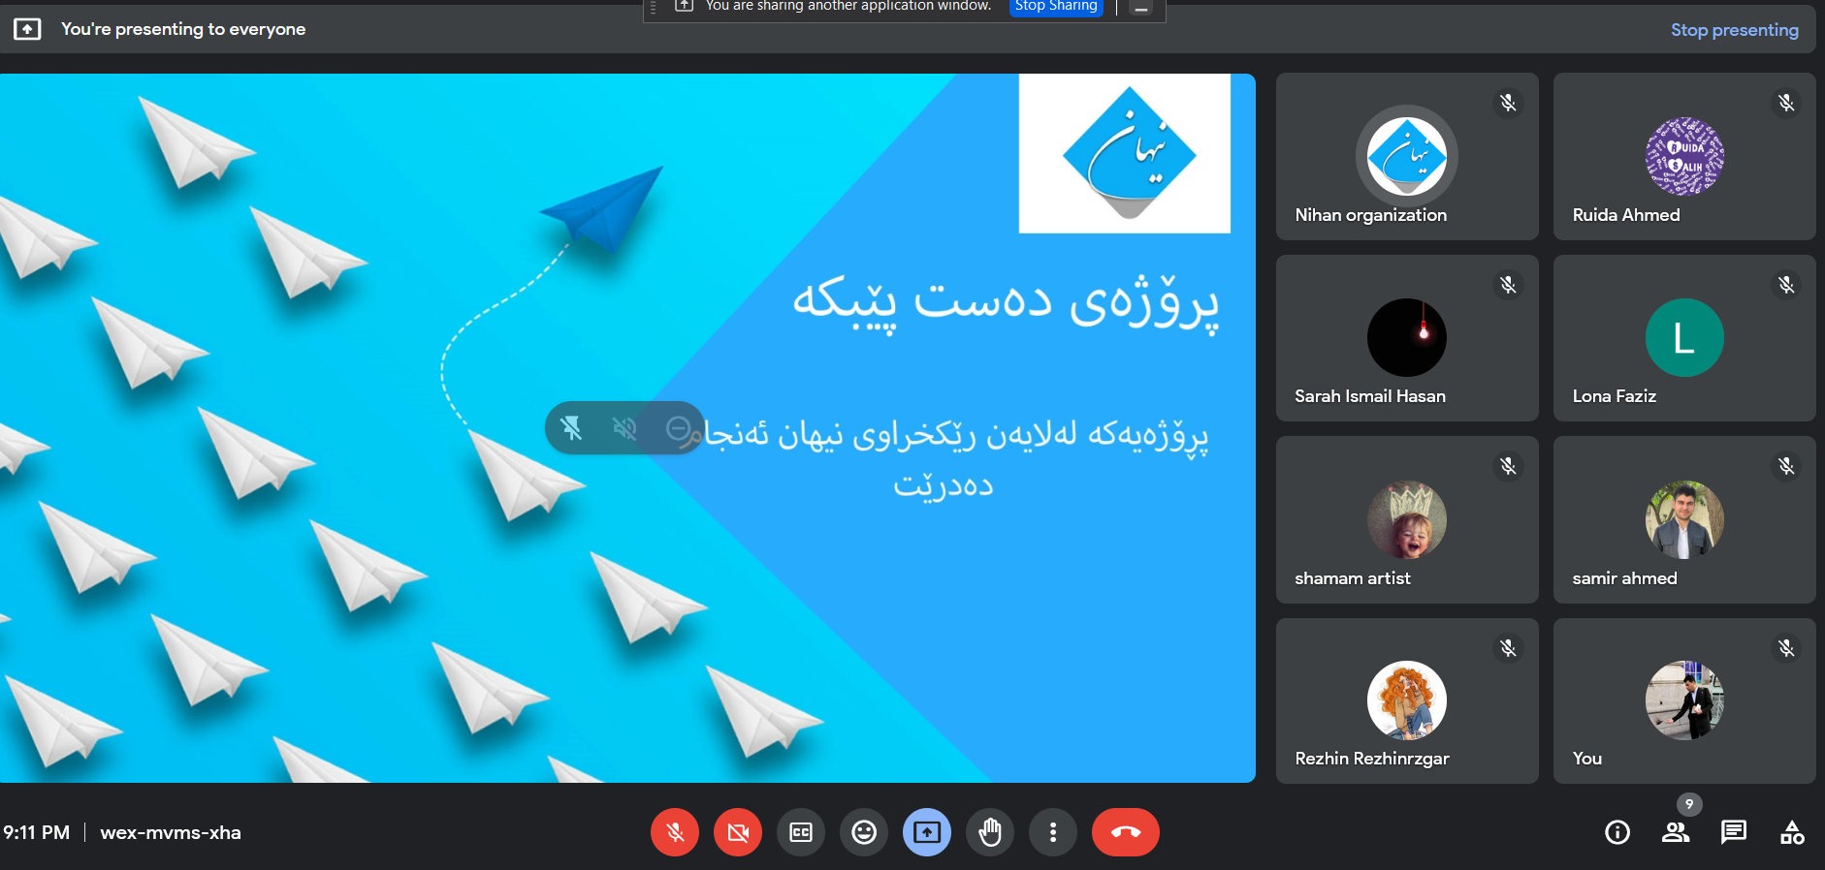Mute the presentation audio icon
The width and height of the screenshot is (1825, 870).
click(625, 428)
